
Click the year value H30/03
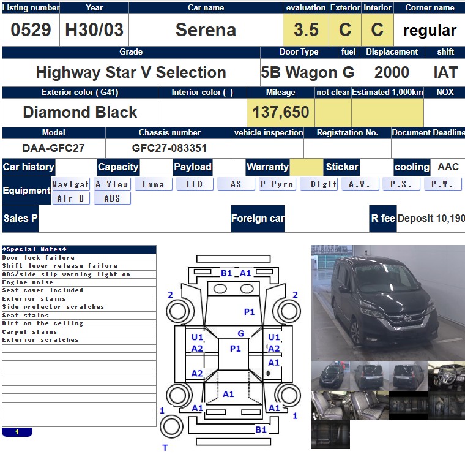[94, 29]
